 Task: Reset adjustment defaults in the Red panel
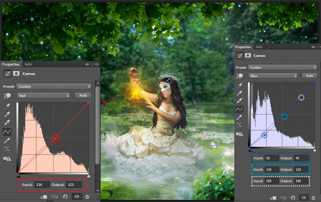click(x=65, y=197)
